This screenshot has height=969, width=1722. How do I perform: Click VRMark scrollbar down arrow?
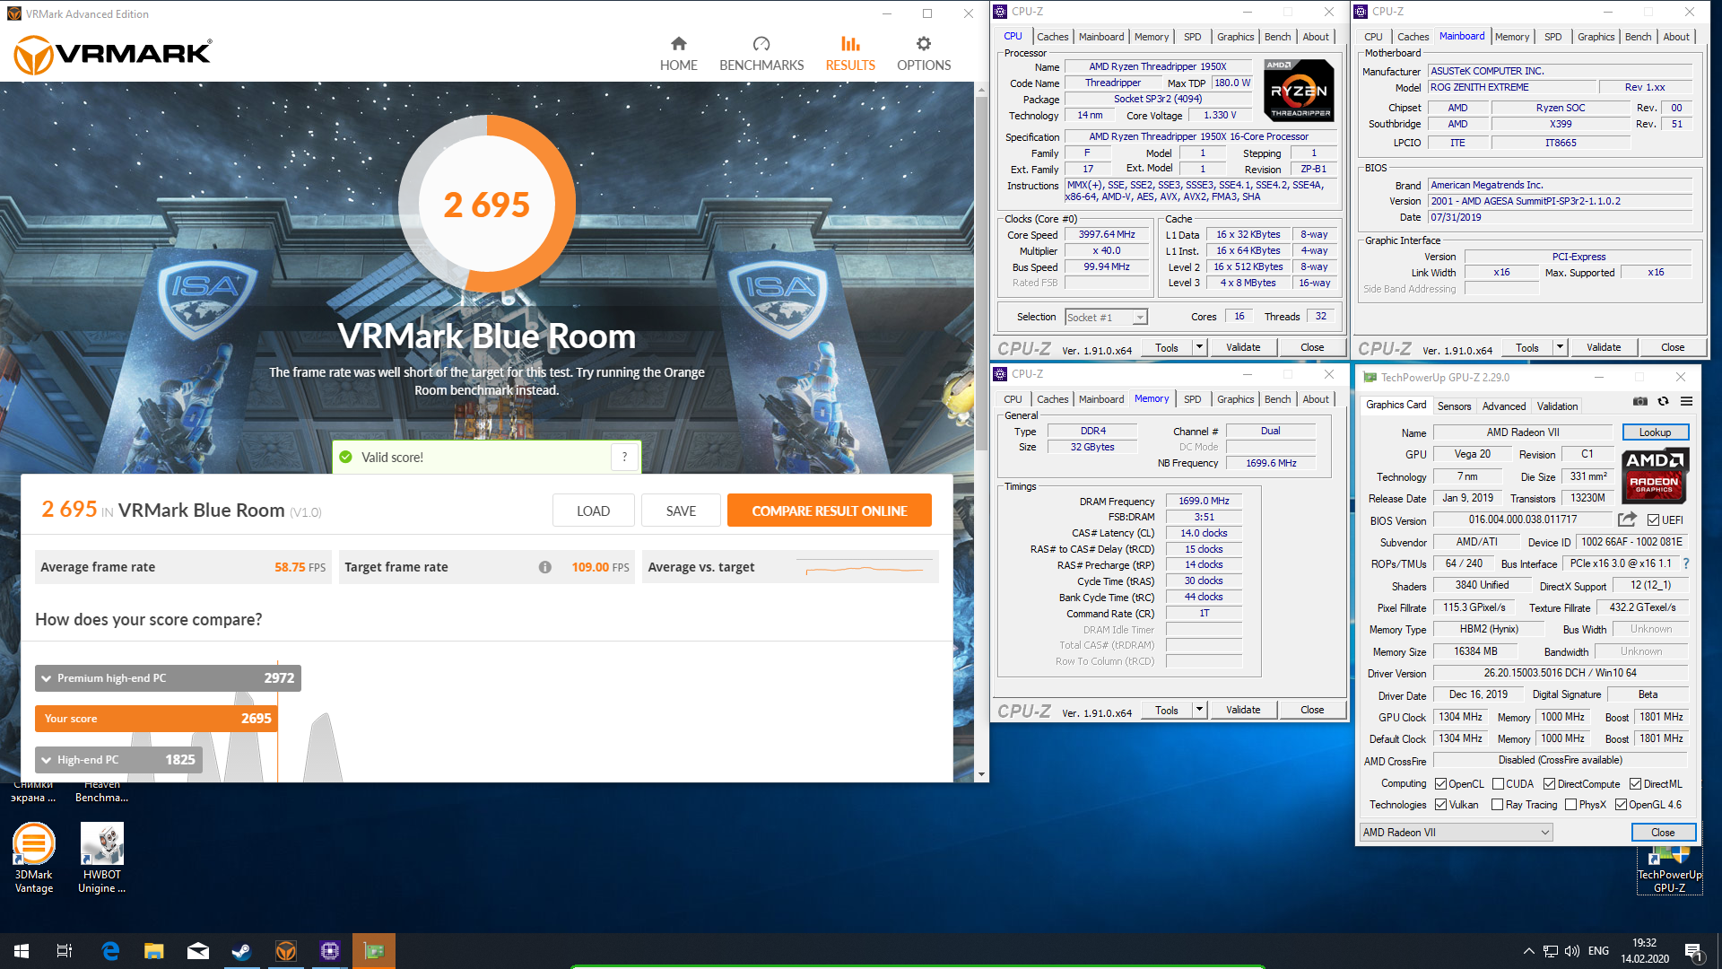(981, 774)
